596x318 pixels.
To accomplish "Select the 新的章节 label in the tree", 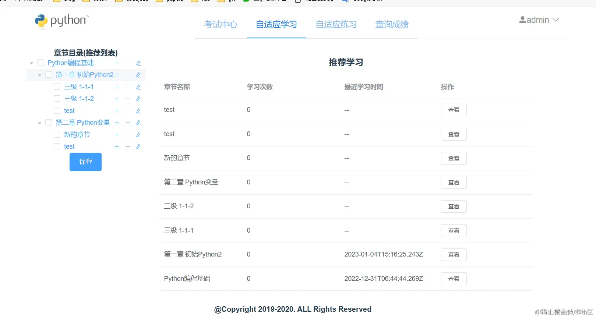I will (77, 135).
